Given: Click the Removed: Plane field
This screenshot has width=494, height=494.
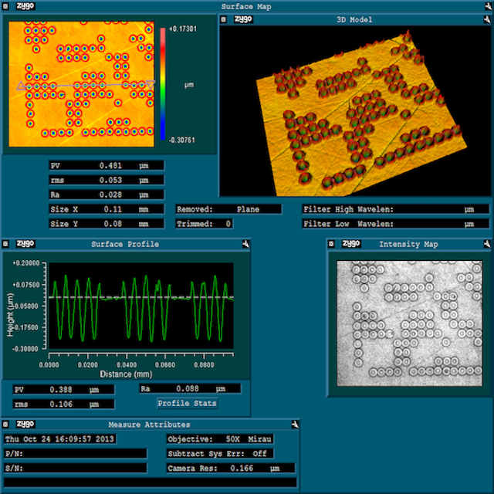Looking at the screenshot, I should point(228,209).
